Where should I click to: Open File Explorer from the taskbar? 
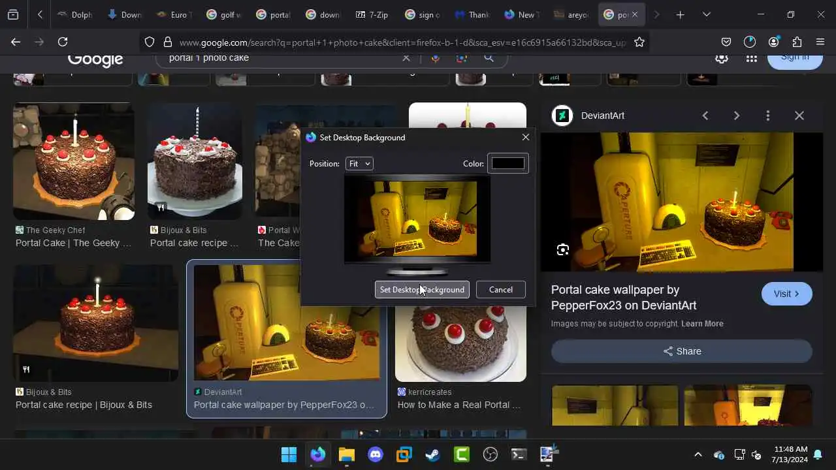(346, 454)
